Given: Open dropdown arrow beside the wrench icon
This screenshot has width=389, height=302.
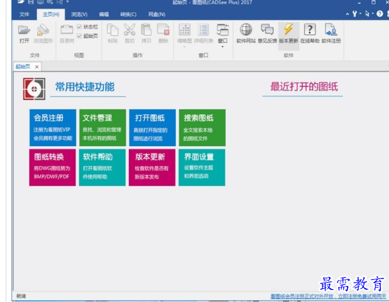Looking at the screenshot, I should click(x=360, y=13).
